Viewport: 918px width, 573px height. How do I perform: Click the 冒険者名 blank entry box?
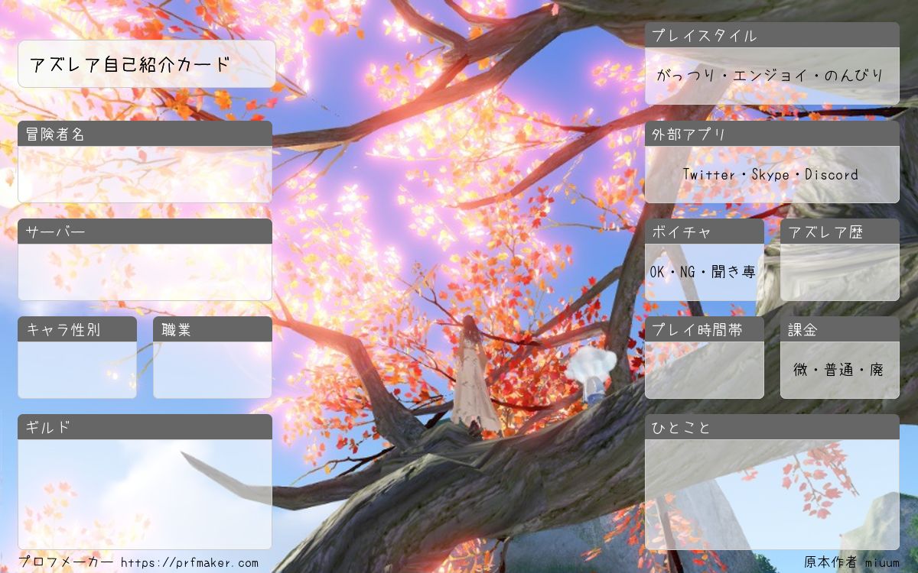[145, 174]
